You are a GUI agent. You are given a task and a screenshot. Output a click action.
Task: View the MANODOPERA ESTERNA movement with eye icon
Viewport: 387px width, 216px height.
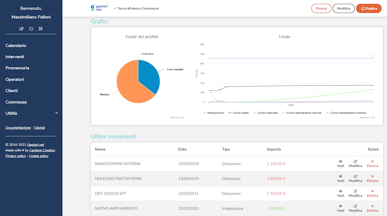pyautogui.click(x=341, y=164)
